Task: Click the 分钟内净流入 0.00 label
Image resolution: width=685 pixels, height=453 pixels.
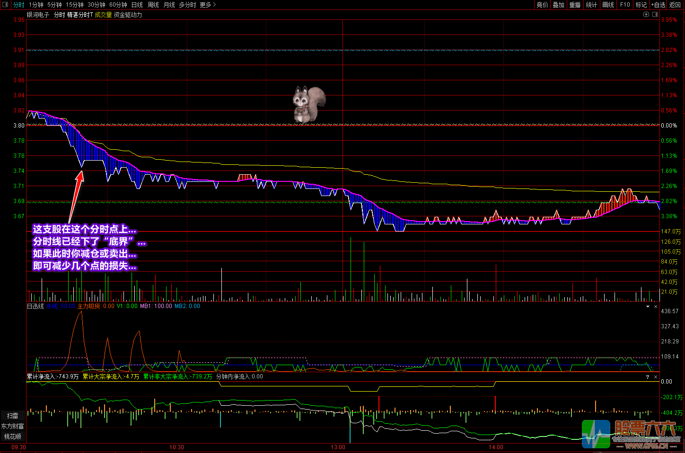Action: [239, 376]
